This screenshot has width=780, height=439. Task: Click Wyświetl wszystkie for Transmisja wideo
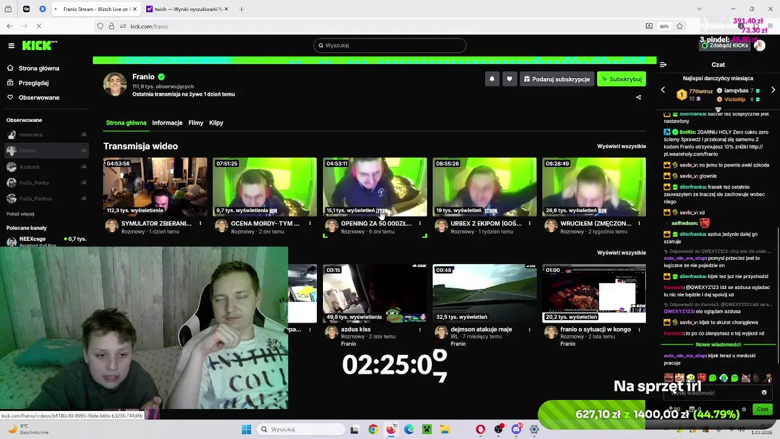click(621, 146)
